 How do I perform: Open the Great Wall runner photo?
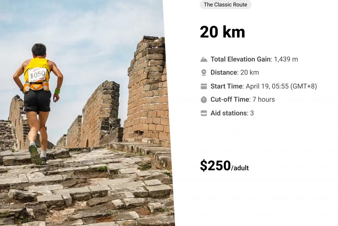(86, 113)
